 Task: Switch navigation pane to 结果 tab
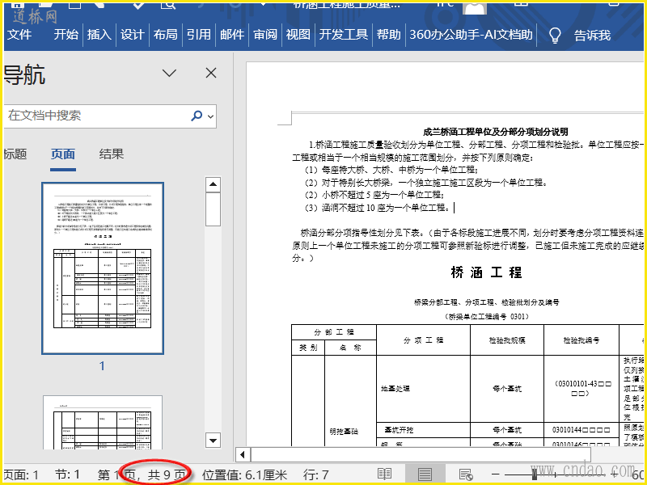pos(112,154)
